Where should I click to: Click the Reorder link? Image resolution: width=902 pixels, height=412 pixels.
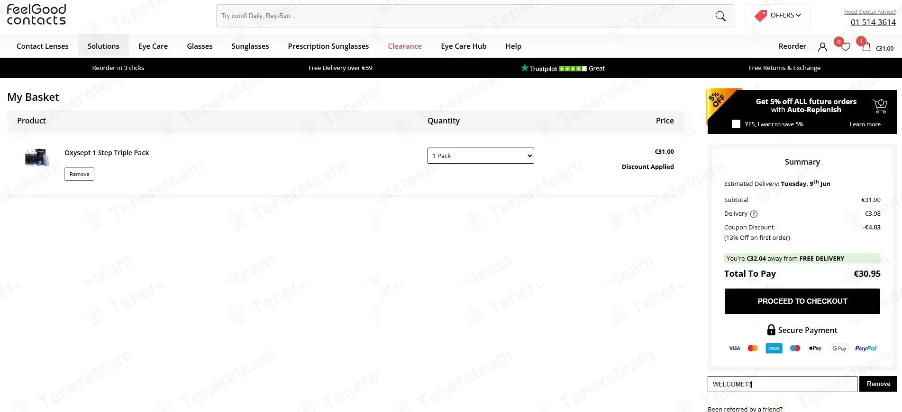pos(792,46)
